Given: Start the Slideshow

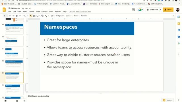Looking at the screenshot, I should (152, 10).
